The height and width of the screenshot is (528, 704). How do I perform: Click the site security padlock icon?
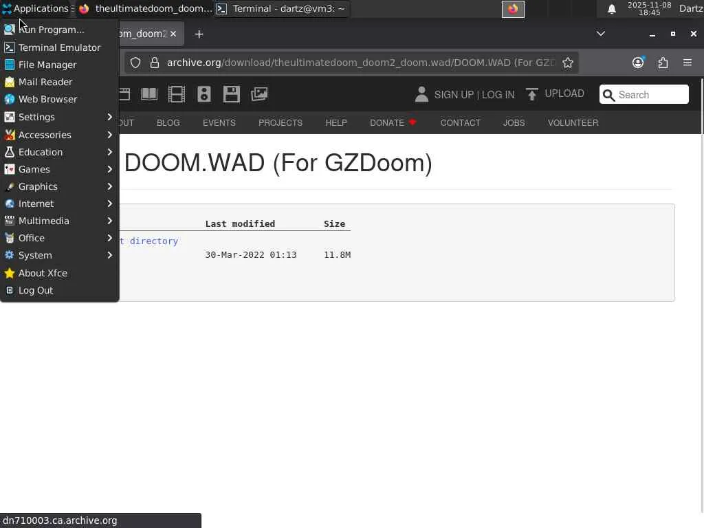155,63
